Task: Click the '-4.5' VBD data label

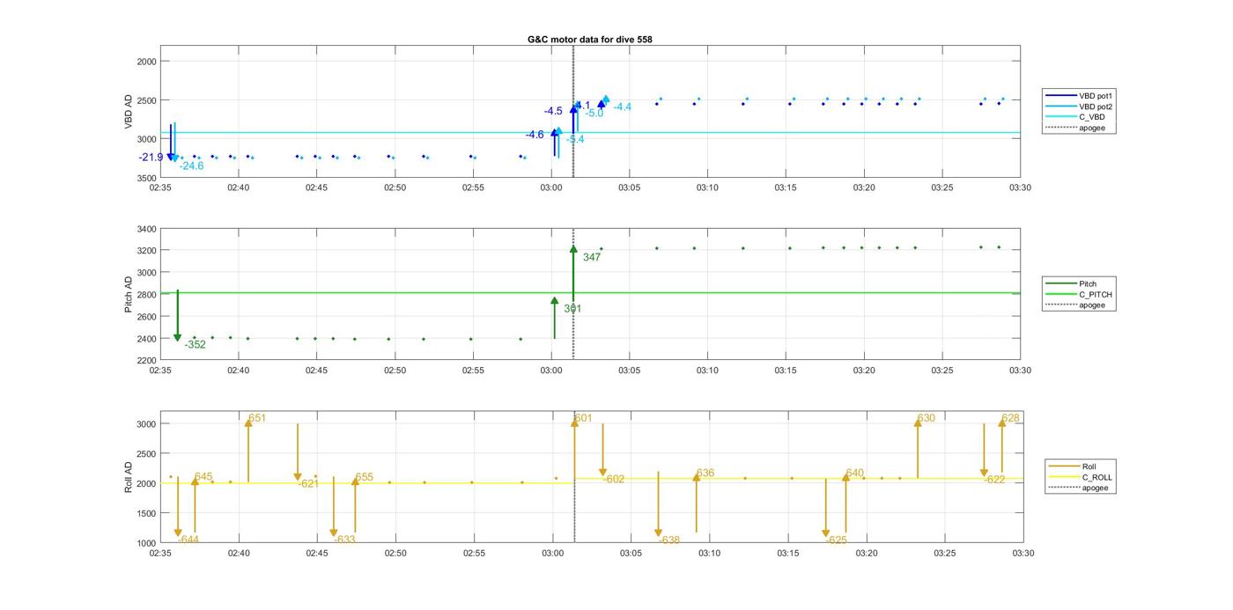Action: pos(553,111)
